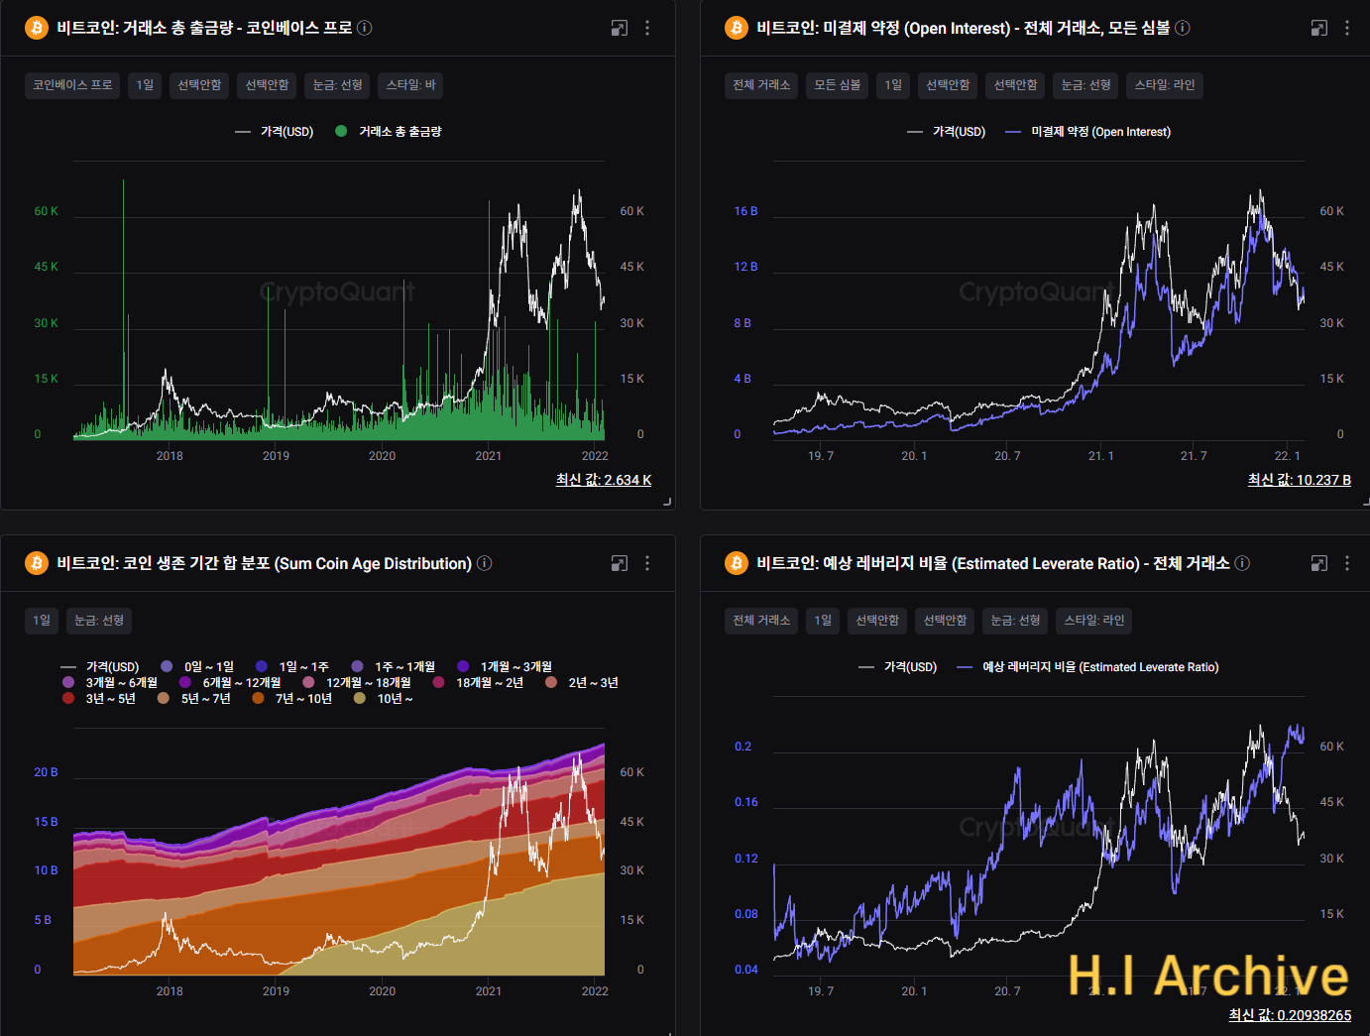The height and width of the screenshot is (1036, 1370).
Task: Toggle 가격(USD) legend in Open Interest chart
Action: coord(947,132)
